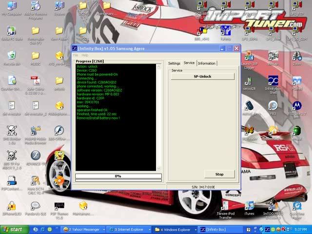Viewport: 312px width, 234px height.
Task: Expand Yahoo! Messenger taskbar group arrow
Action: point(104,230)
